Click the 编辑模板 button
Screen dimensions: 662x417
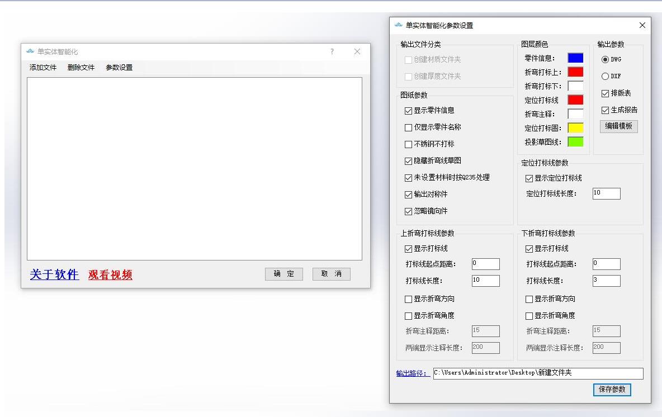[618, 126]
